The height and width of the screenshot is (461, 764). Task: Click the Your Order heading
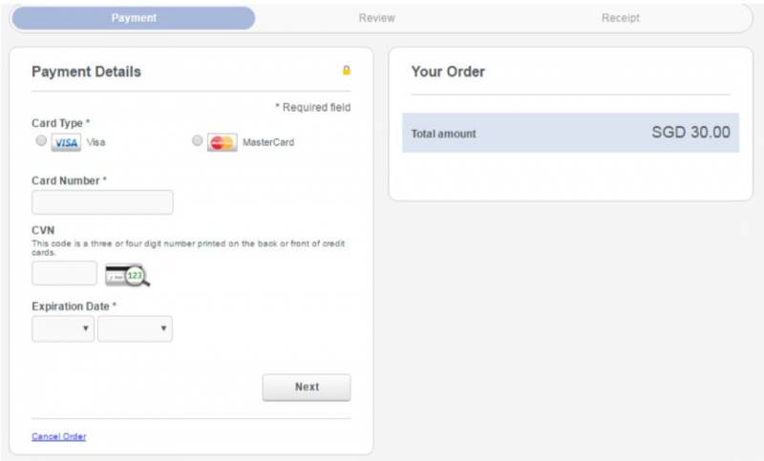pos(448,72)
